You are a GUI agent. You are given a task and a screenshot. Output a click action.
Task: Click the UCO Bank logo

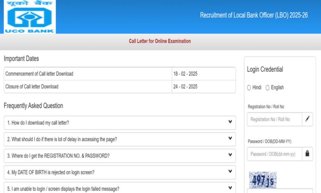pyautogui.click(x=30, y=17)
